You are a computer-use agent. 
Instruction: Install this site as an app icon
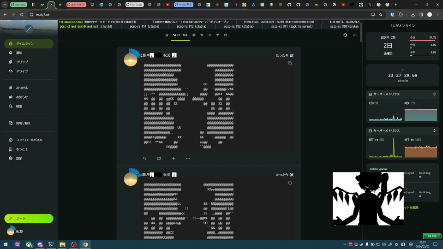click(x=373, y=14)
